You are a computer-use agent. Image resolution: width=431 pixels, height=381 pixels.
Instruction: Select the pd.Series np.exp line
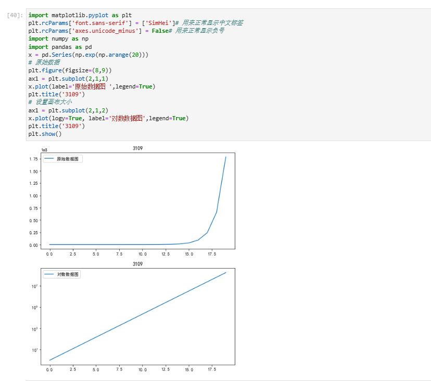[x=88, y=55]
